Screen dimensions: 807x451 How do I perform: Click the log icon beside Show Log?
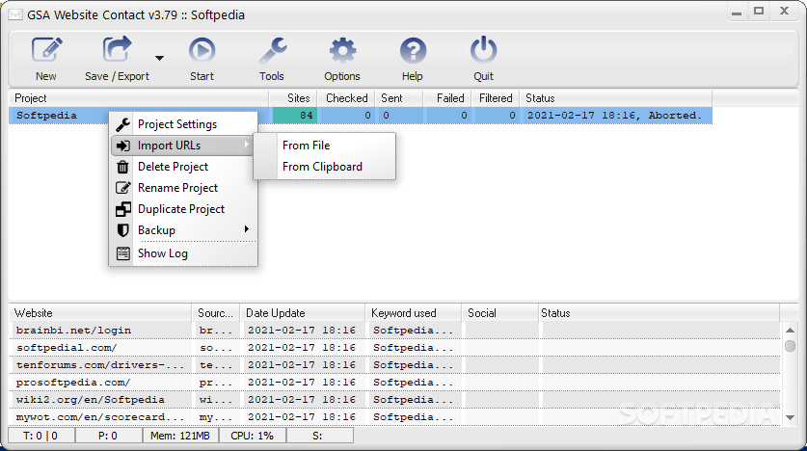click(x=122, y=253)
